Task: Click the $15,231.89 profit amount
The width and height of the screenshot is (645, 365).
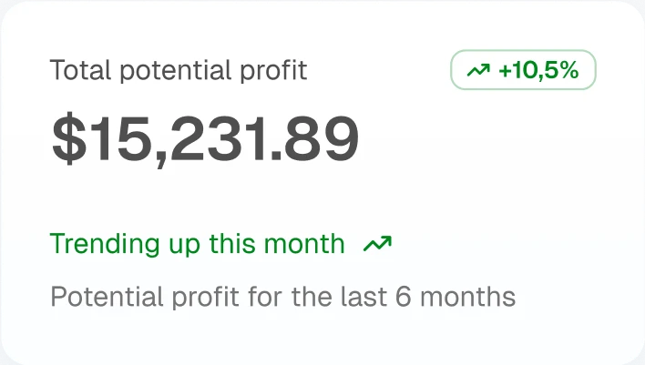Action: click(205, 140)
